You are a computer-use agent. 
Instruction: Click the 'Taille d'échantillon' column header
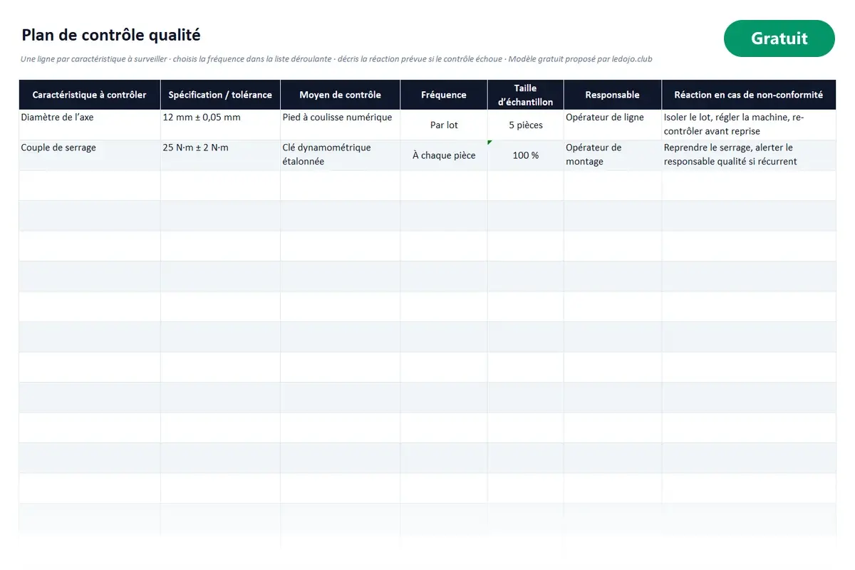[526, 95]
